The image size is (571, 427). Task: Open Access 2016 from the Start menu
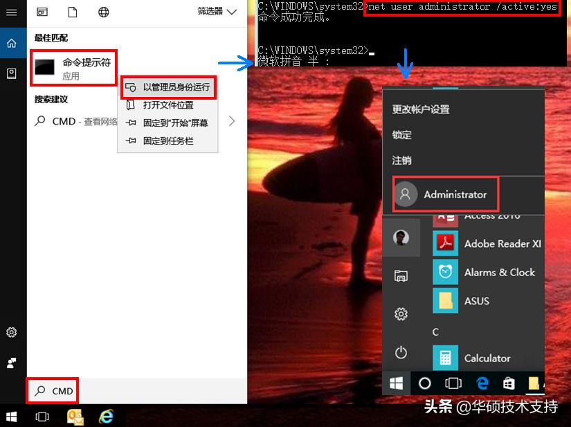490,215
